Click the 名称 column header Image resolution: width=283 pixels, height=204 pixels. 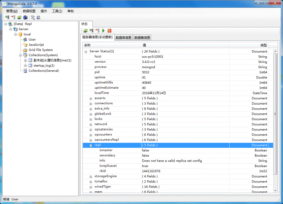tap(112, 45)
